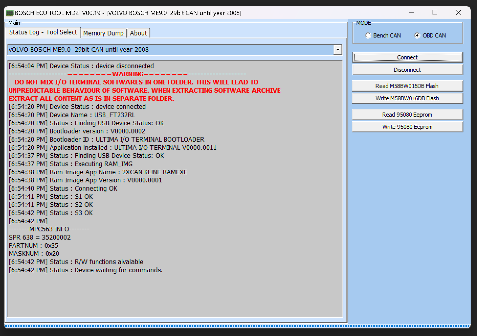Minimize the BOSCH ECU TOOL window
The width and height of the screenshot is (477, 336).
[x=412, y=13]
